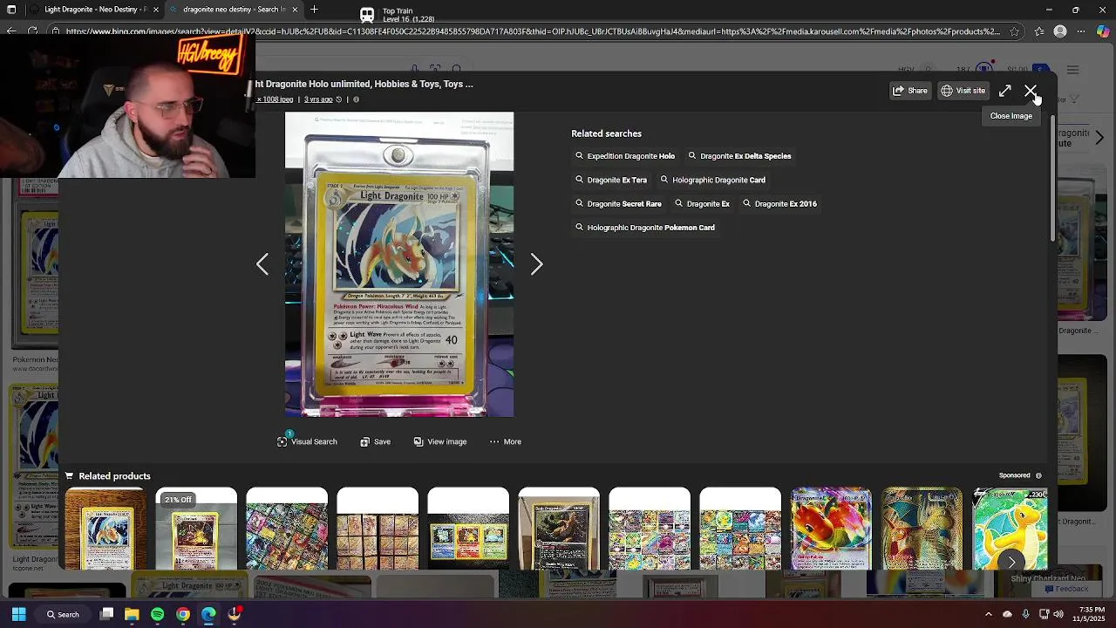The height and width of the screenshot is (628, 1116).
Task: Open the browser favorites list
Action: (x=1039, y=31)
